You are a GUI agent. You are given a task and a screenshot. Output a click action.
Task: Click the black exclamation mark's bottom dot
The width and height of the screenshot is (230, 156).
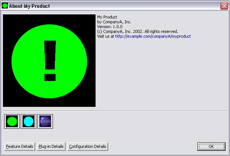pyautogui.click(x=50, y=77)
